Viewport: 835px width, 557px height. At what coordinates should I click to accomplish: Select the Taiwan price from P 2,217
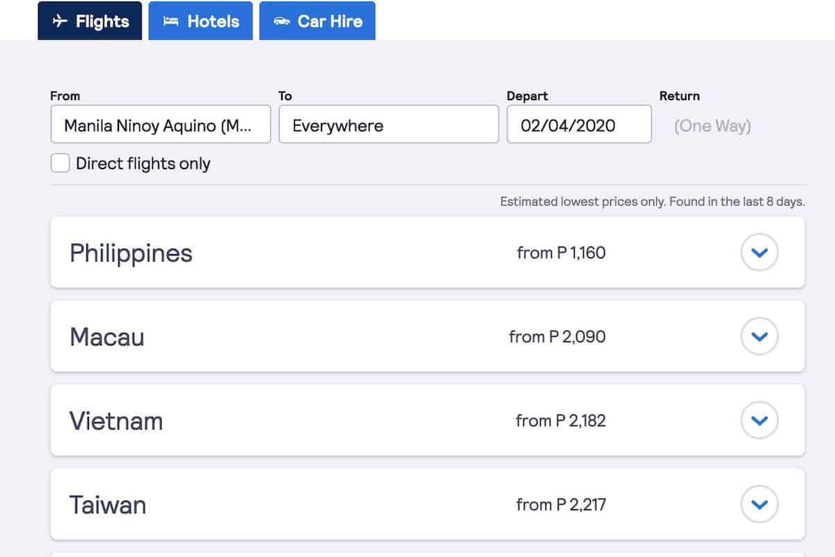[560, 505]
